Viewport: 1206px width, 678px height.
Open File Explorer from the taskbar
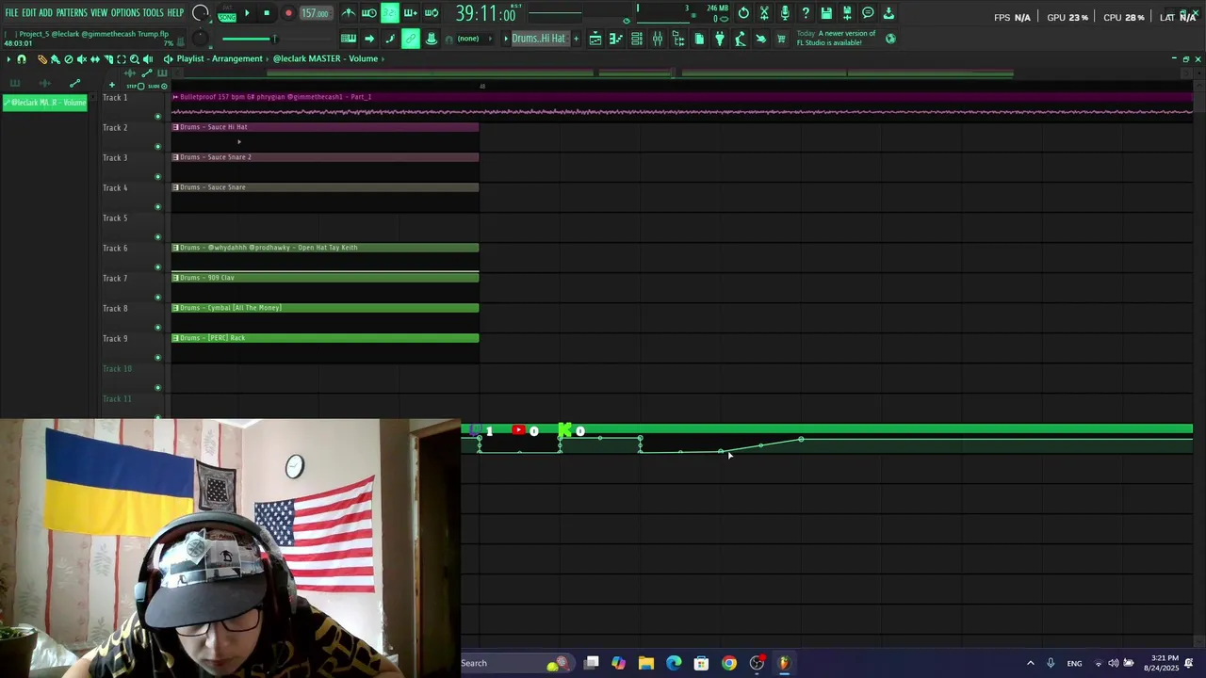(x=645, y=663)
